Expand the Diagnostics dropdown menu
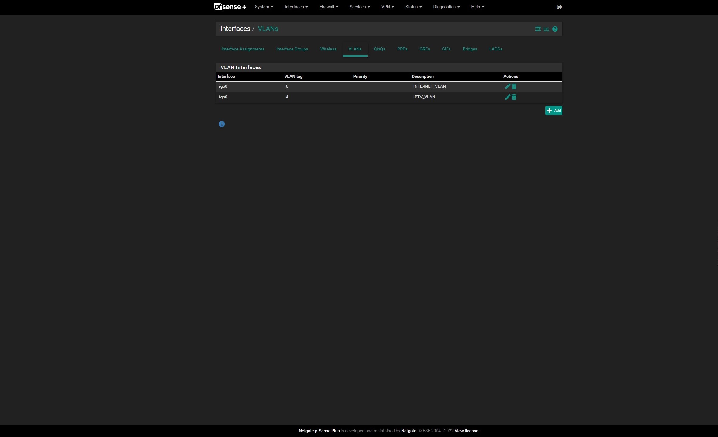This screenshot has height=437, width=718. click(446, 7)
